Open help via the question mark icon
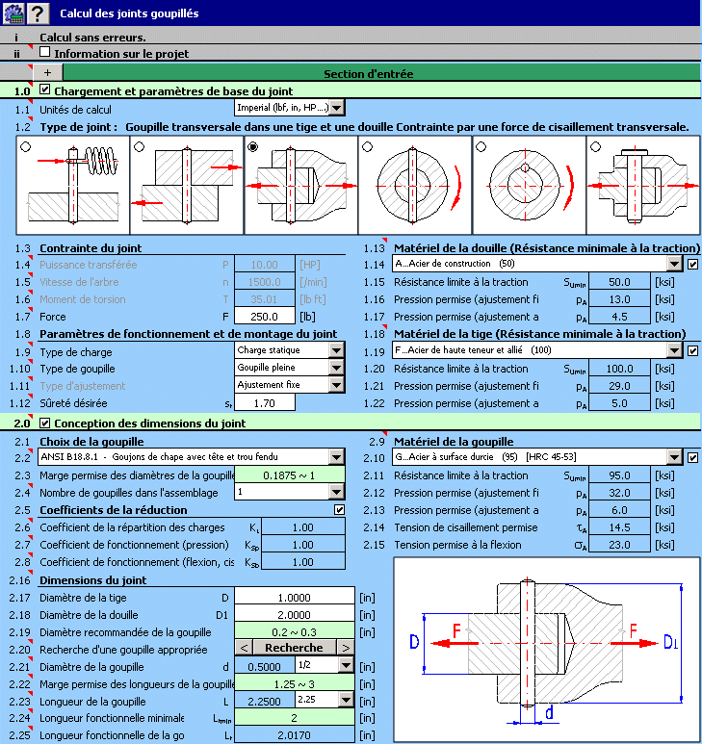The width and height of the screenshot is (702, 744). [x=38, y=13]
